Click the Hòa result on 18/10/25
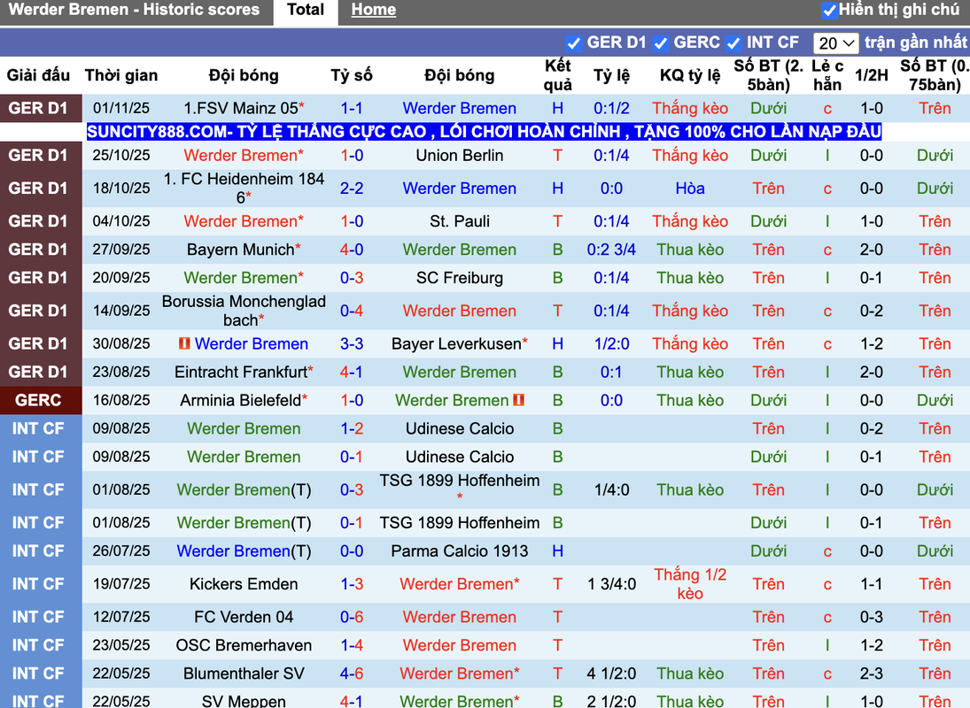Viewport: 970px width, 708px height. [690, 189]
